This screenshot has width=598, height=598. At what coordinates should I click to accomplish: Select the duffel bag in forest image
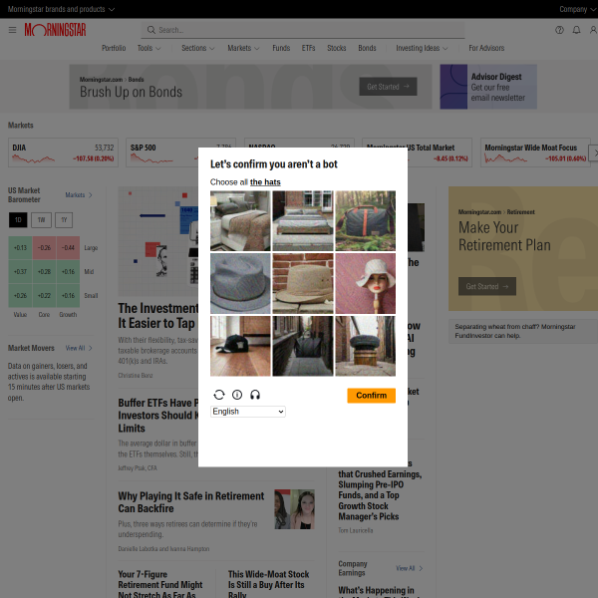coord(366,221)
